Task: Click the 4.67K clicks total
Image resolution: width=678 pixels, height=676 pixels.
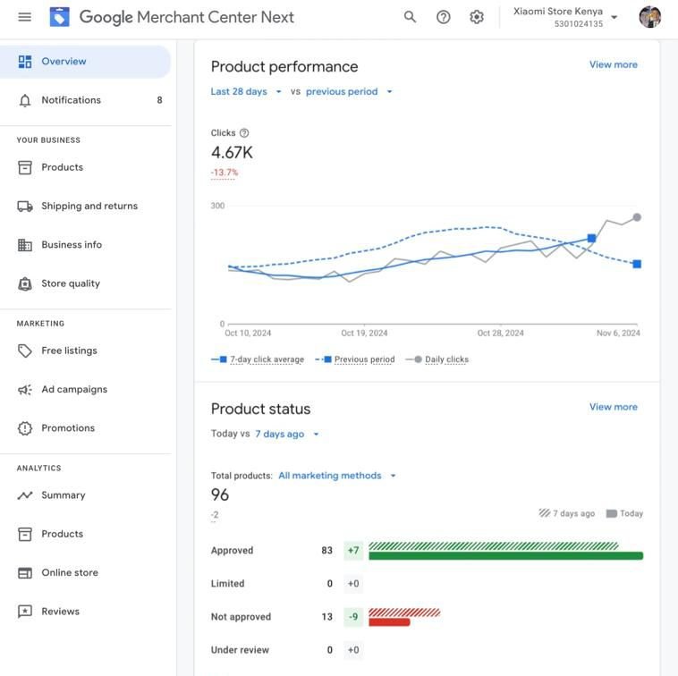Action: click(x=232, y=153)
